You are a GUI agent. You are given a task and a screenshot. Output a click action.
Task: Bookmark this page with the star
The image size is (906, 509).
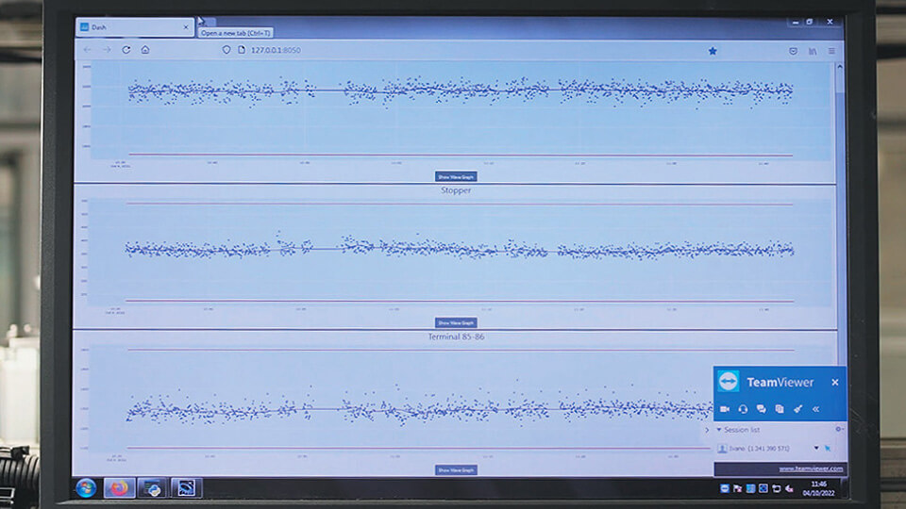(x=713, y=51)
